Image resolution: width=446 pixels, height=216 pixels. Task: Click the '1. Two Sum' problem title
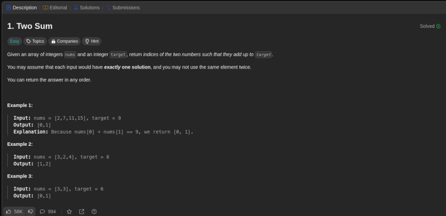point(30,26)
